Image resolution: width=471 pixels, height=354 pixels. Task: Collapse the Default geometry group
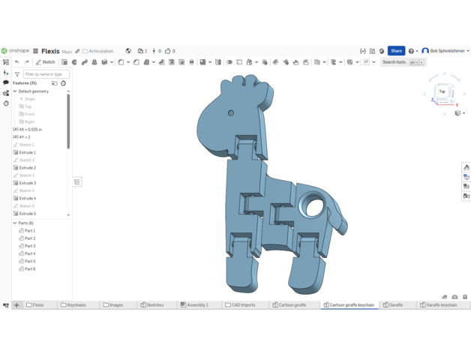pyautogui.click(x=15, y=91)
